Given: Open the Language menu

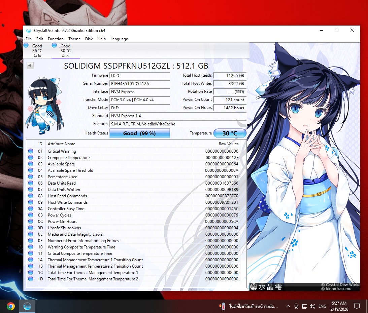Looking at the screenshot, I should [119, 39].
